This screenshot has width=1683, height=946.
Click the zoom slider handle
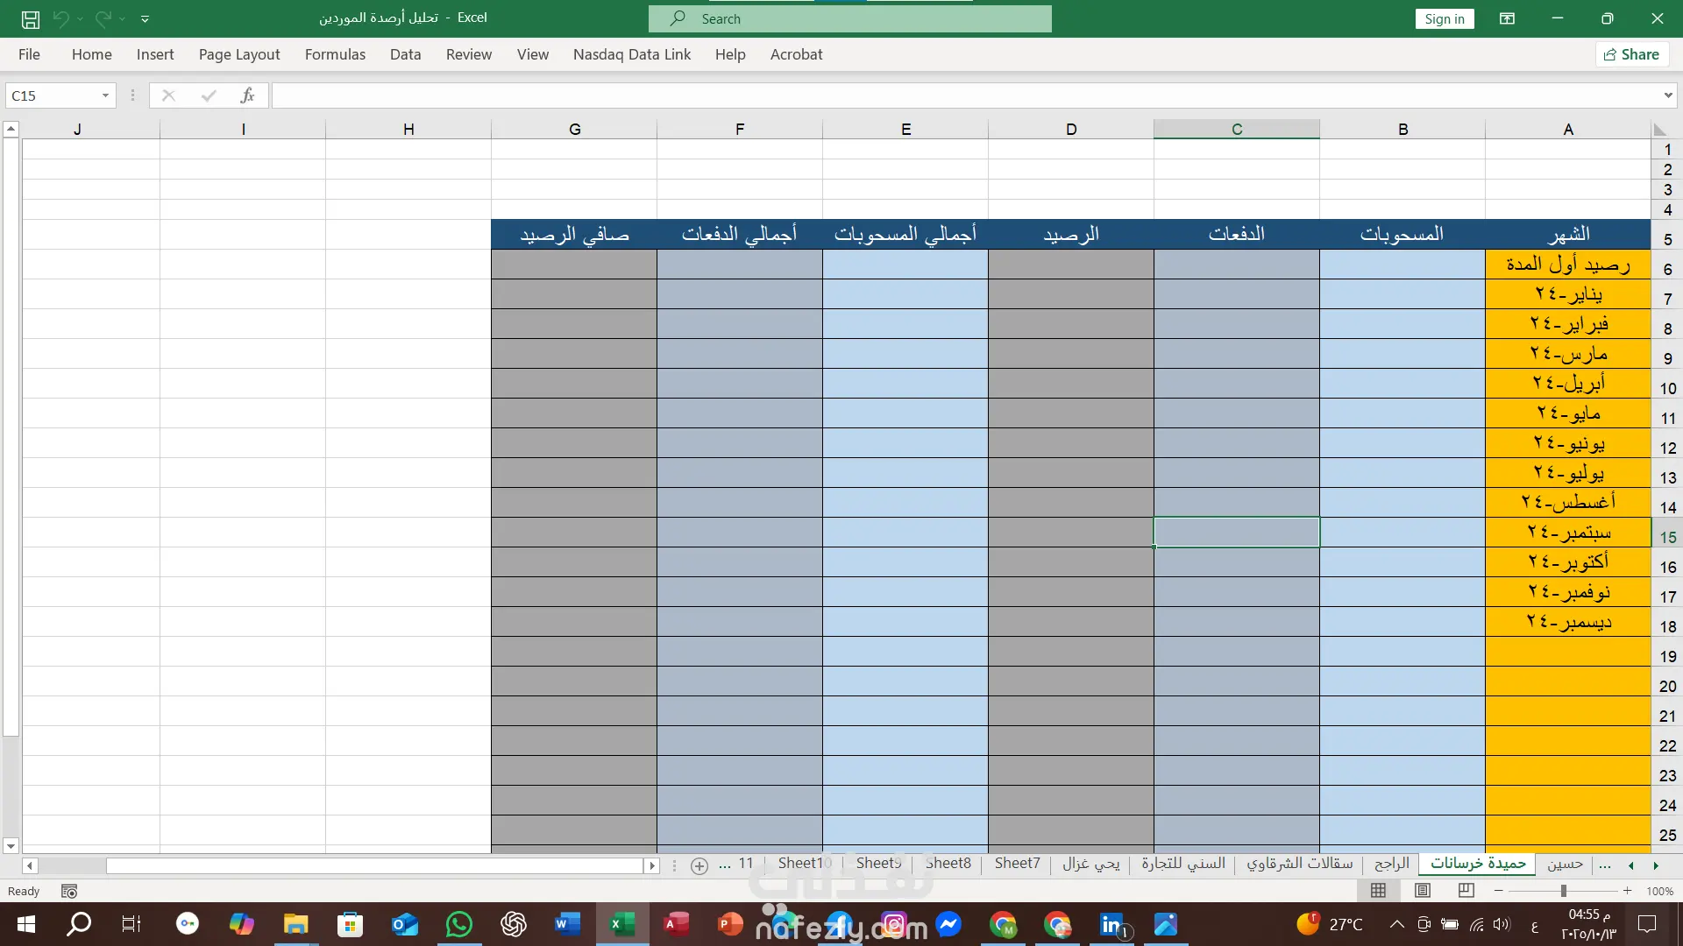point(1563,891)
